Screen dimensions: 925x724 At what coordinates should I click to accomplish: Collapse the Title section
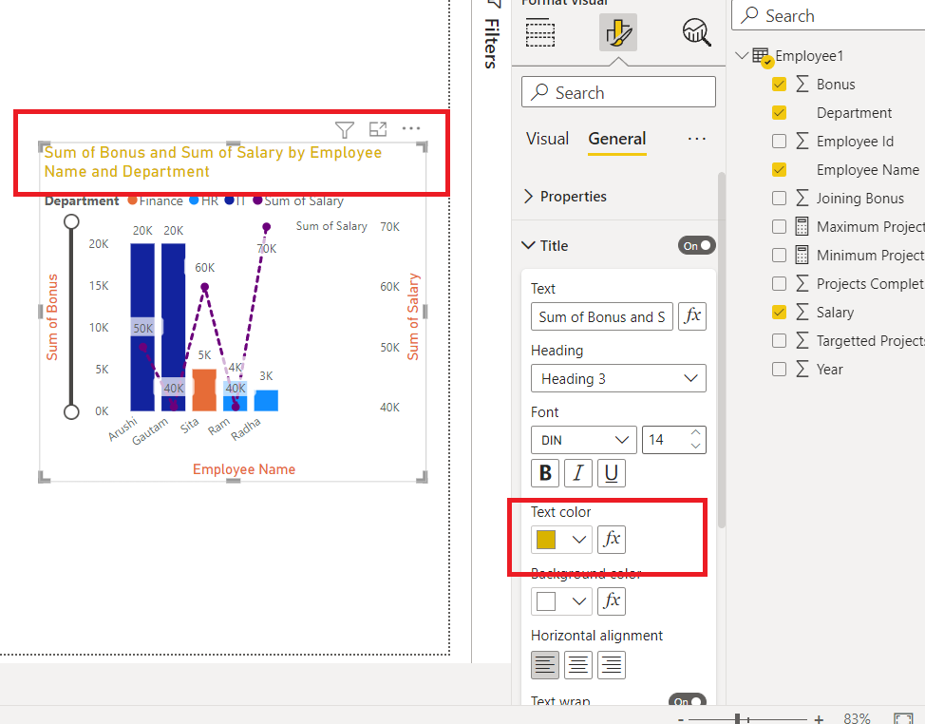(x=529, y=245)
